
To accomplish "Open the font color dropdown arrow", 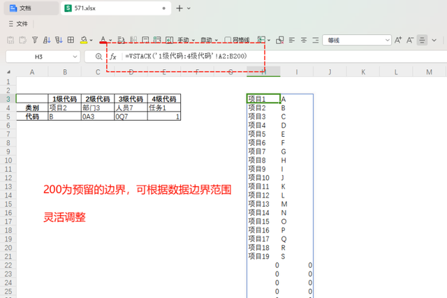I will click(110, 40).
